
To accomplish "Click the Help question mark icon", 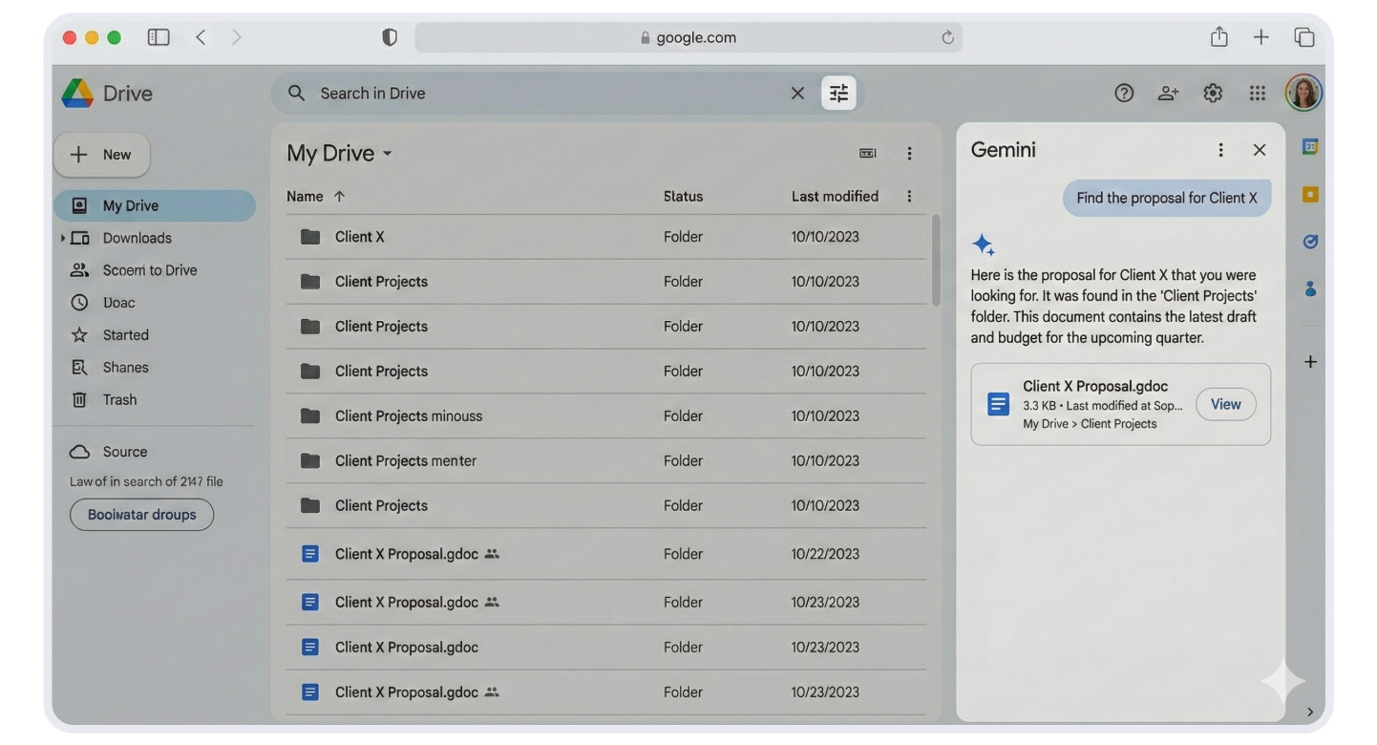I will [1124, 93].
